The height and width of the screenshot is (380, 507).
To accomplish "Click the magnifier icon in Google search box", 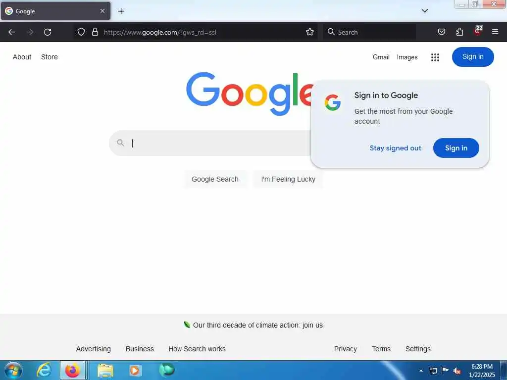I will point(120,142).
